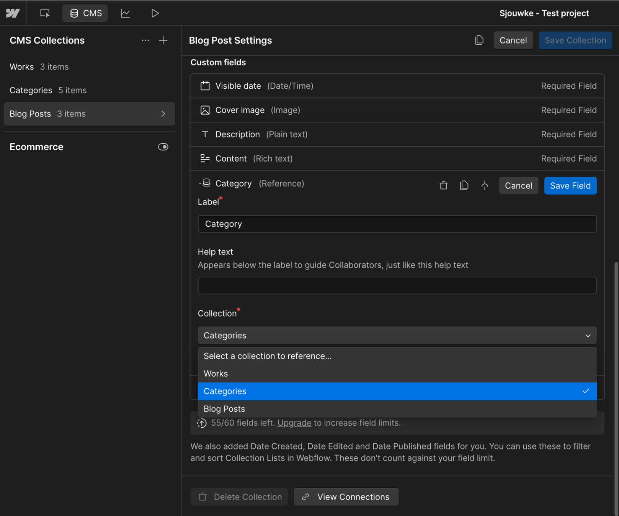Open the analytics chart icon
619x516 pixels.
click(125, 13)
